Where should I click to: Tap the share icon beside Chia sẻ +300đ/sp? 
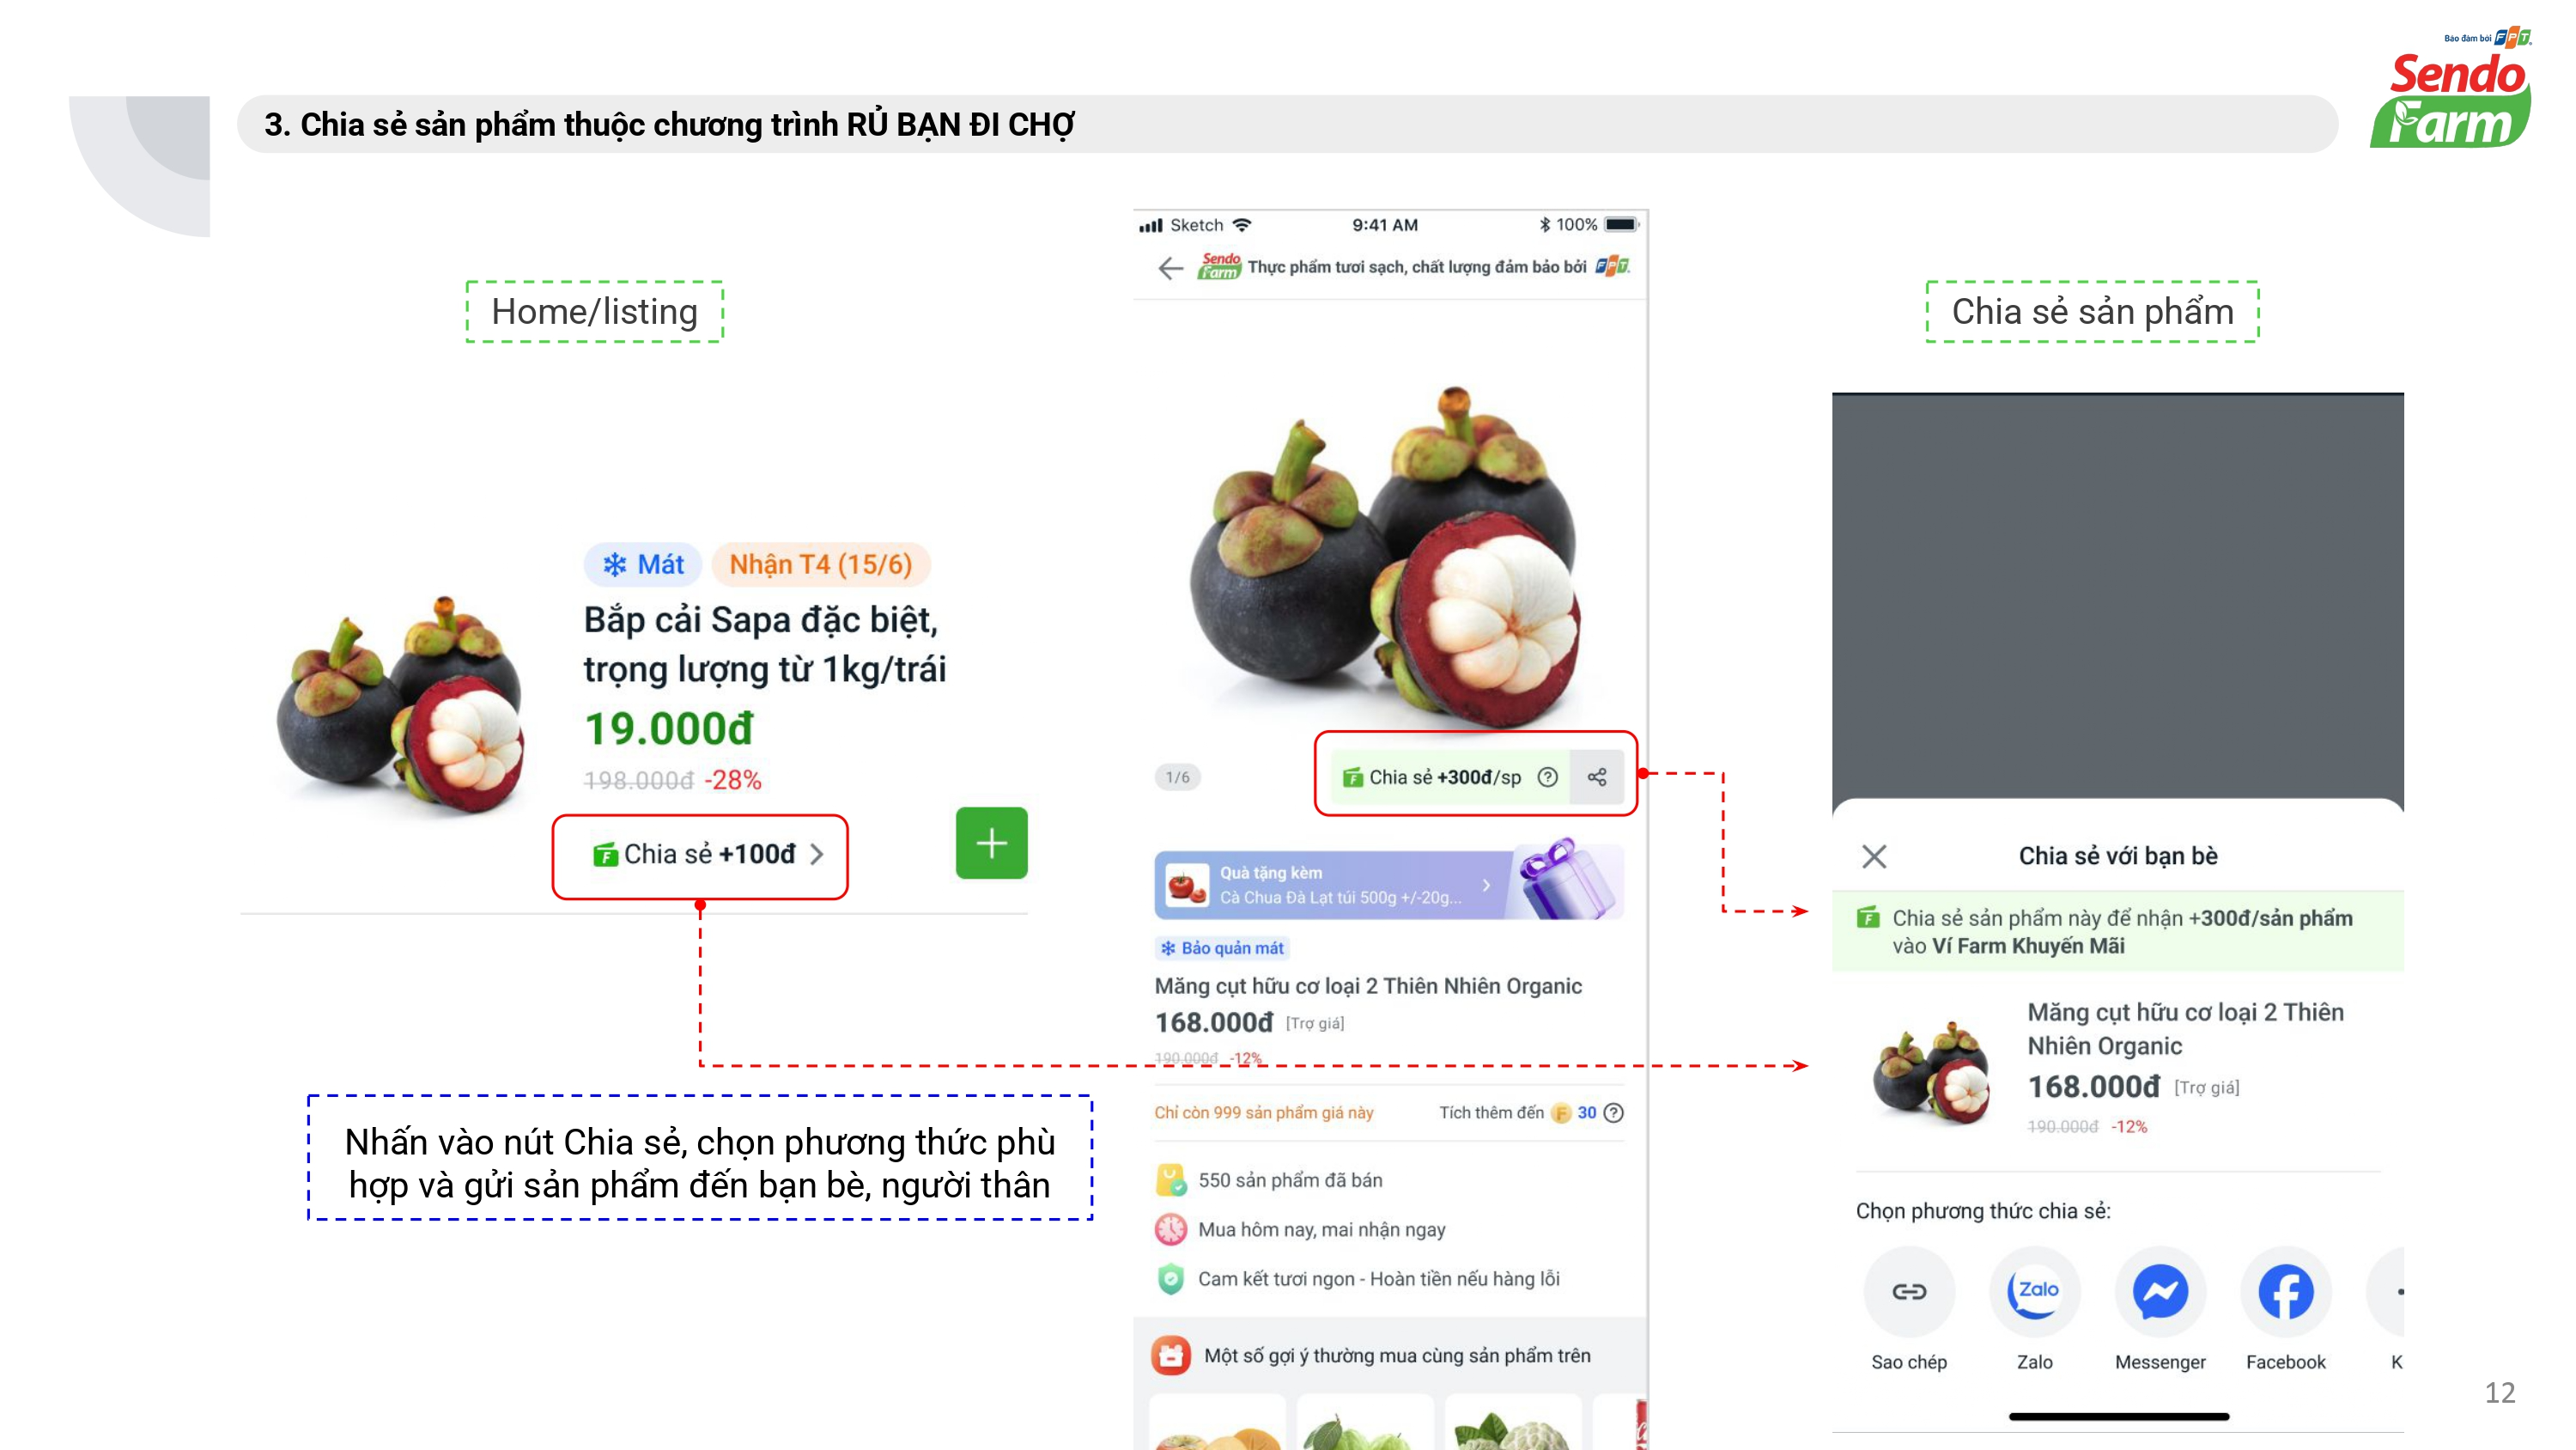[x=1597, y=777]
